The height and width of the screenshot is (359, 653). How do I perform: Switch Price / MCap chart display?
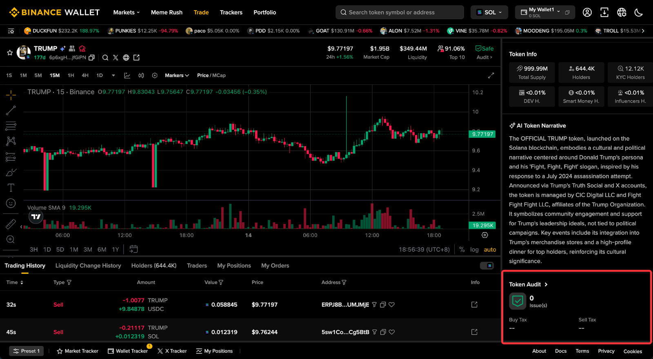tap(211, 75)
